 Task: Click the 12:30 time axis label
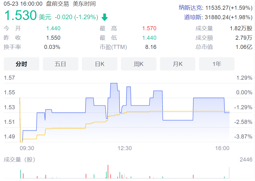click(x=125, y=148)
